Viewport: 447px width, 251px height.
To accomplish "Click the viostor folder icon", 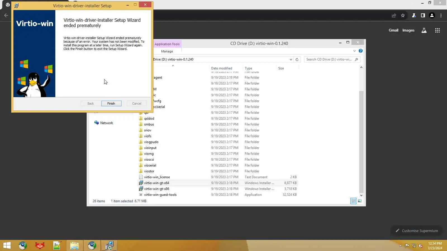I will tap(141, 171).
